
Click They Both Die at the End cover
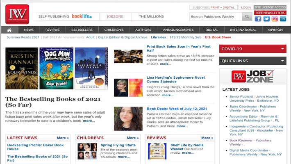[x=91, y=68]
